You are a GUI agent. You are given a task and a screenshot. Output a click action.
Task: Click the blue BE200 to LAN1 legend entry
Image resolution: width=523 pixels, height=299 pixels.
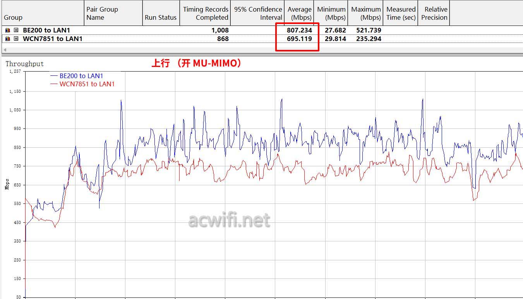click(77, 76)
